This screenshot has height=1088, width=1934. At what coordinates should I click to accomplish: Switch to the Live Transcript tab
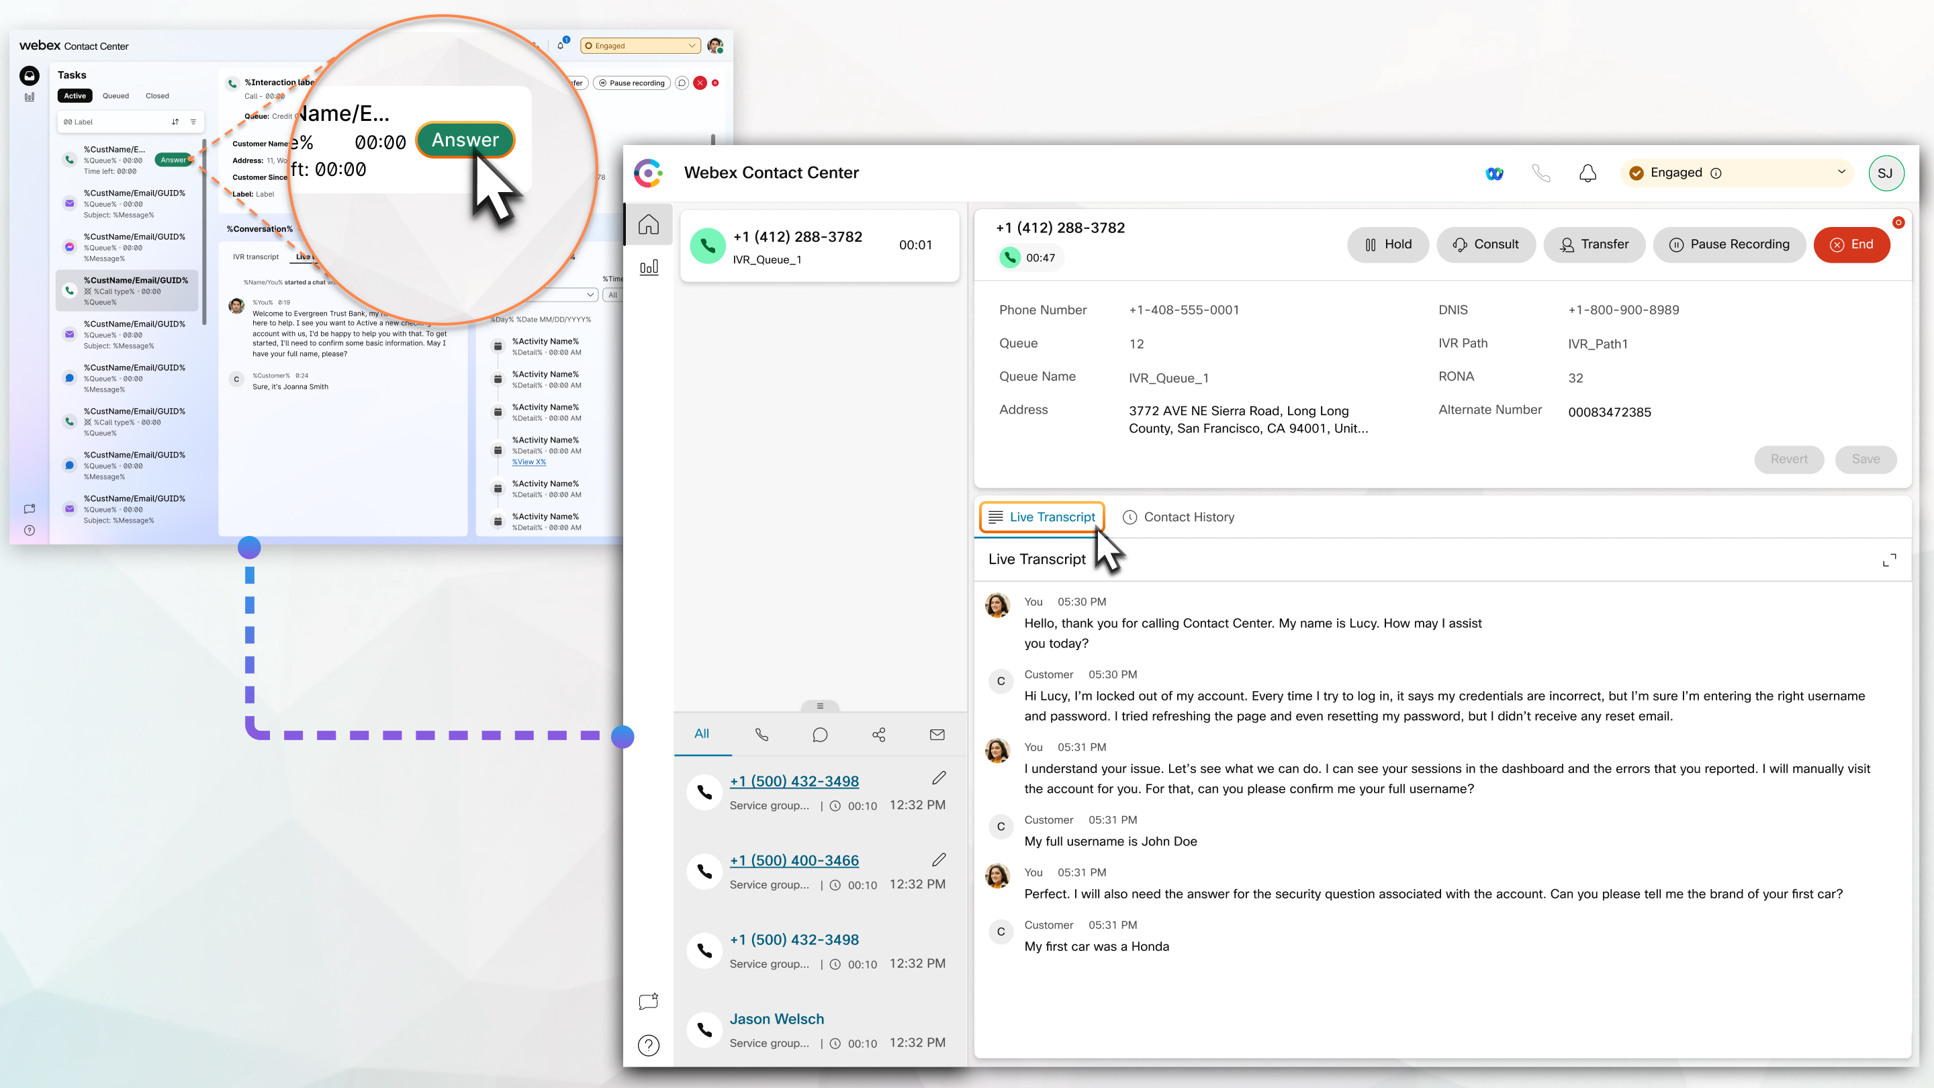coord(1042,517)
